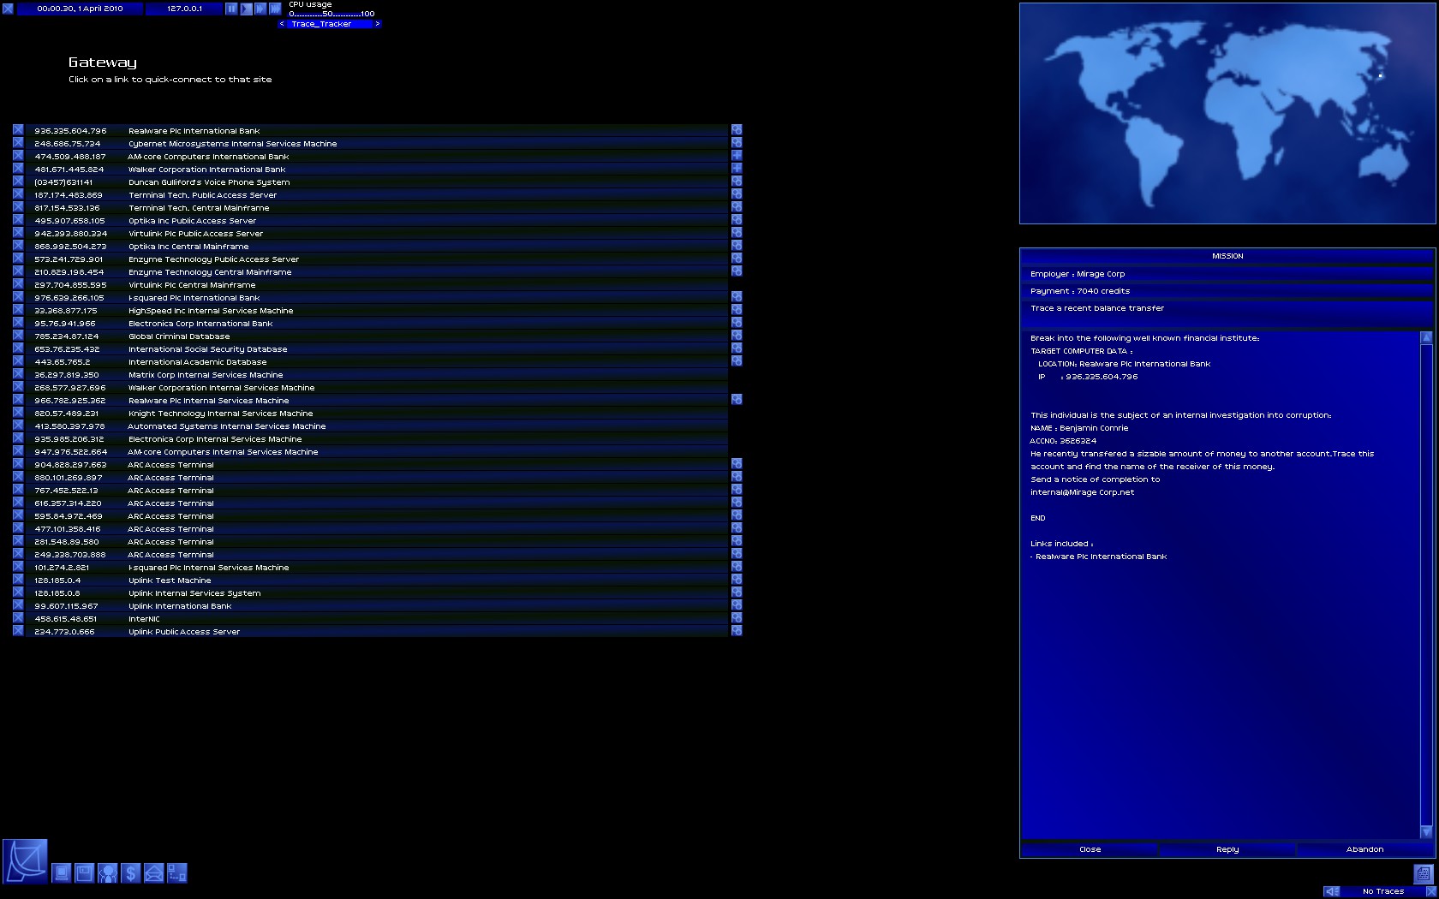Open the satellite dish software menu
Viewport: 1439px width, 899px height.
[x=25, y=861]
